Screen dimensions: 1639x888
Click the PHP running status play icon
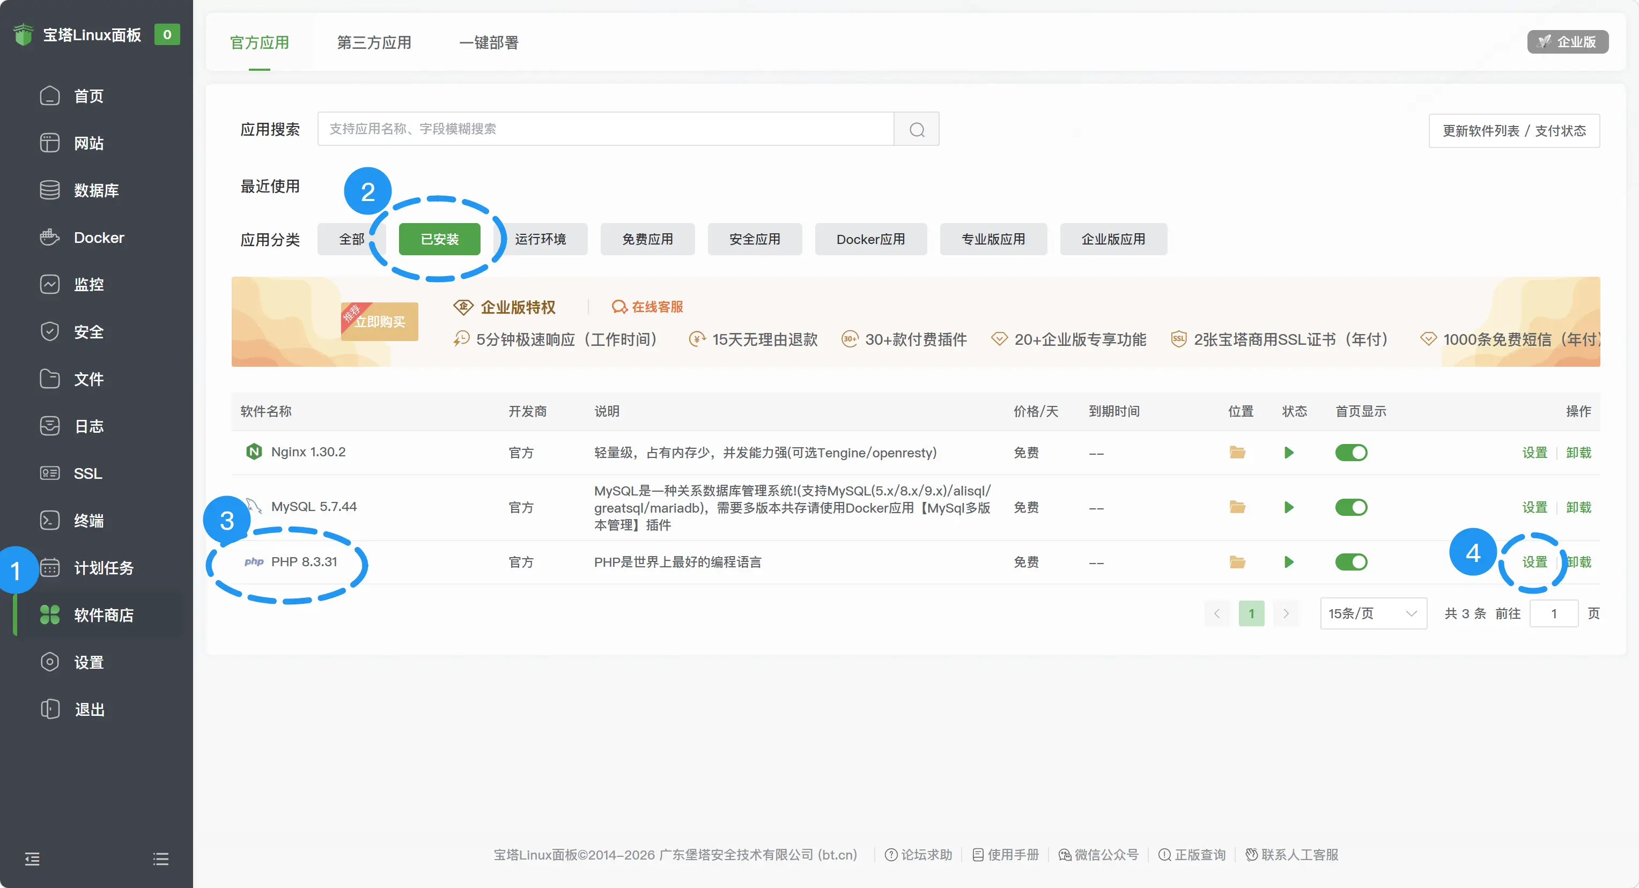(1289, 561)
